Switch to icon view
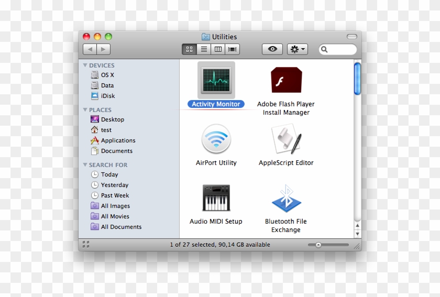This screenshot has width=440, height=297. tap(190, 49)
